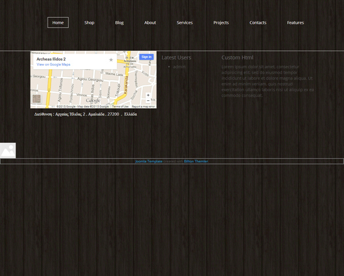Open the Shop page

[89, 23]
